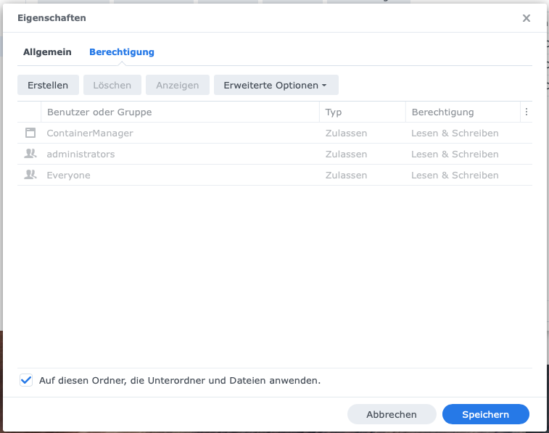Click the Löschen button
The width and height of the screenshot is (549, 433).
coord(112,85)
